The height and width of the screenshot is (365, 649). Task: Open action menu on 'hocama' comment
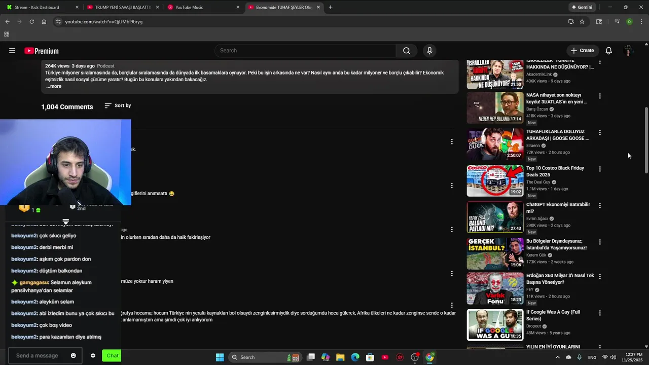(452, 305)
